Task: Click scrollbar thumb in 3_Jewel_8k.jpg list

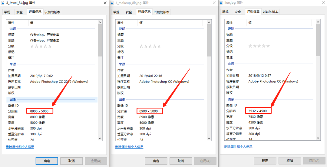Action: (x=100, y=40)
